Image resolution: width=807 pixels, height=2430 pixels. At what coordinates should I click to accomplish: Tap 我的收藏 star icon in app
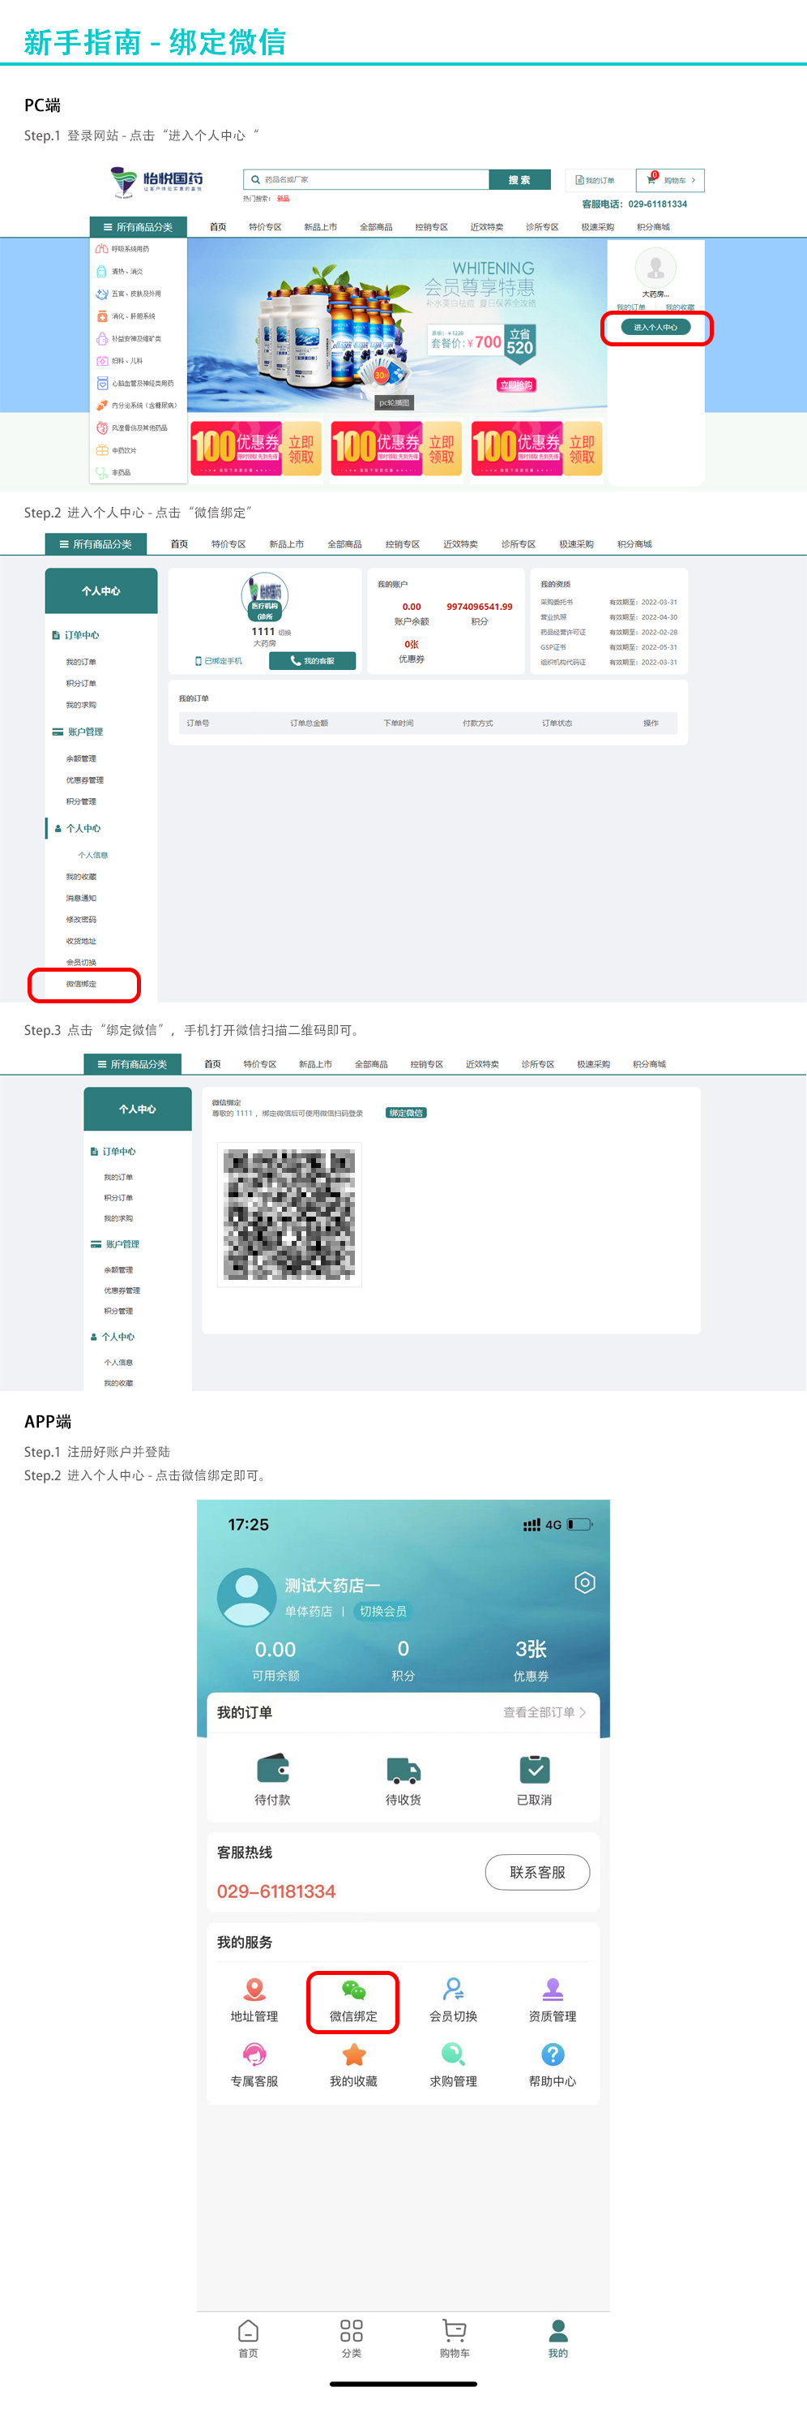[x=353, y=2054]
